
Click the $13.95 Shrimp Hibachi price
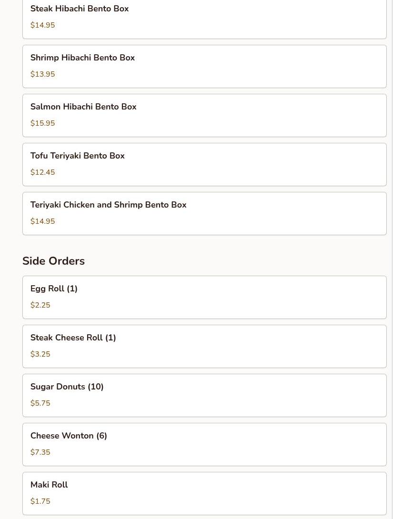[x=43, y=74]
